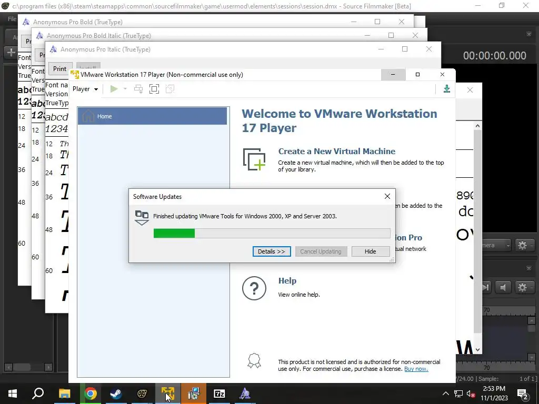
Task: Click the update progress bar
Action: pos(272,233)
